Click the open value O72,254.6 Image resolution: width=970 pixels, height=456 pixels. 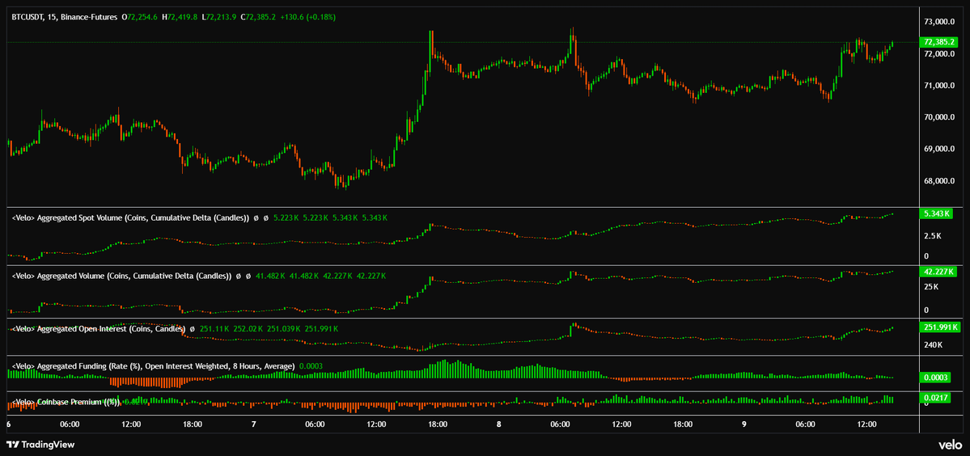click(141, 17)
